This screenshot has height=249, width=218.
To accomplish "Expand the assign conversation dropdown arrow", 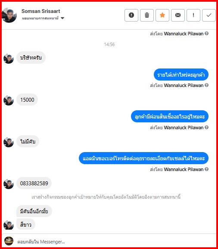I will coord(62,18).
